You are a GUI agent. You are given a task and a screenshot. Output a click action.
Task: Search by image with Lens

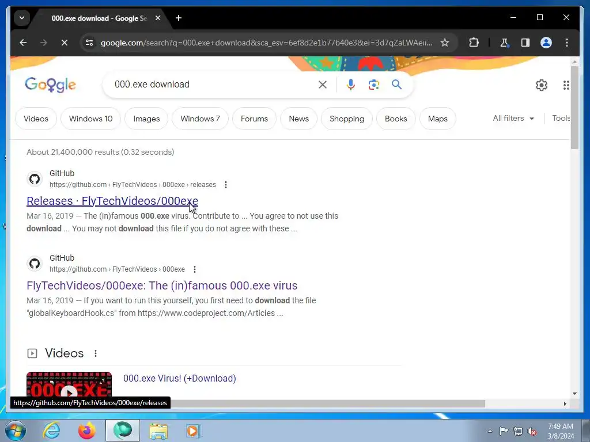[x=373, y=85]
